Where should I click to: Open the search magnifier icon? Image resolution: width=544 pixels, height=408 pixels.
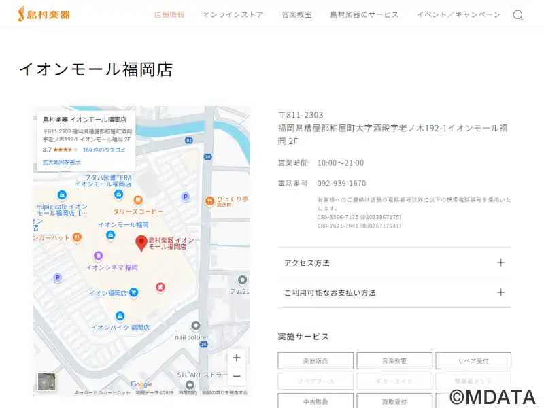coord(518,14)
